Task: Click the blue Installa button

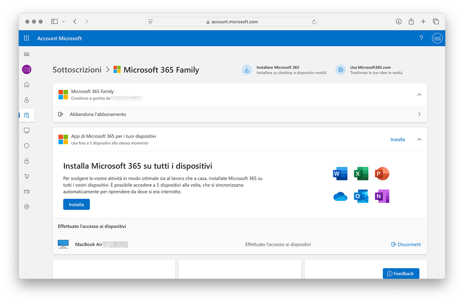Action: (76, 204)
